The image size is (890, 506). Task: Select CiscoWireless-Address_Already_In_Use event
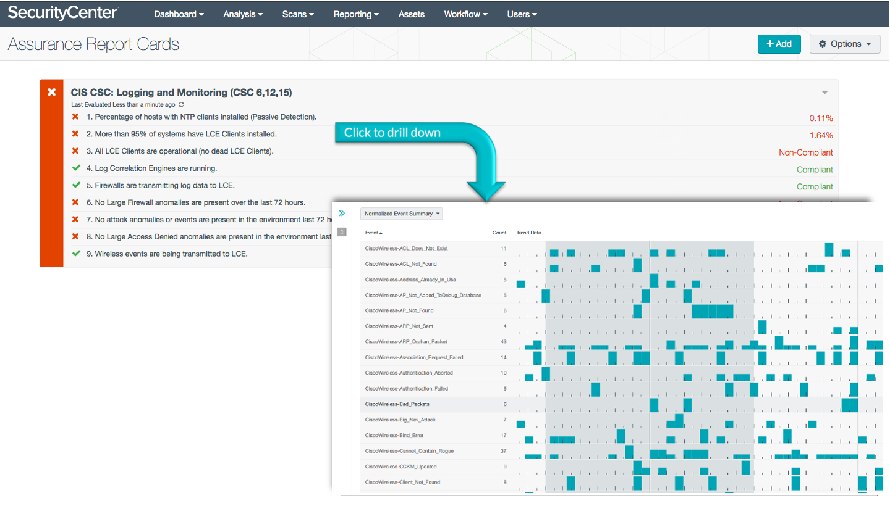tap(410, 280)
